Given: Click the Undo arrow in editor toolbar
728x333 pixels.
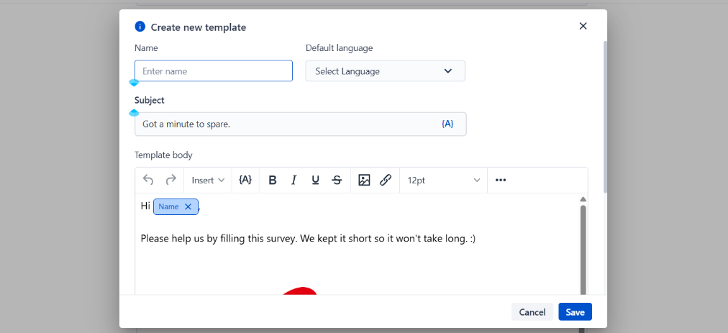Looking at the screenshot, I should (x=148, y=181).
